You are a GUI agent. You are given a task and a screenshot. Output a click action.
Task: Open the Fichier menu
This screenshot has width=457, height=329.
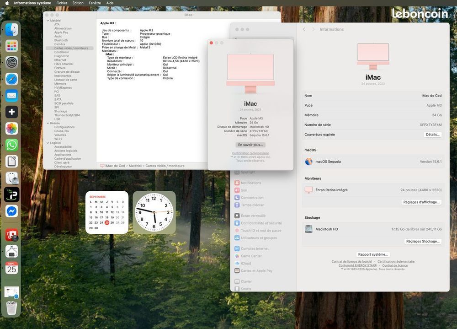point(62,3)
